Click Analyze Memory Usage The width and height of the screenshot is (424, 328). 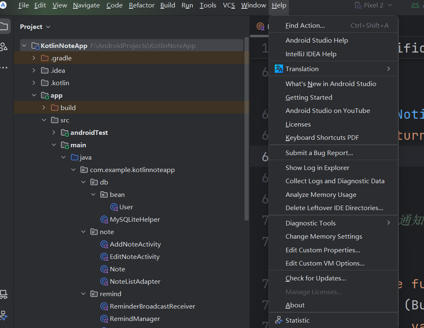pos(334,195)
